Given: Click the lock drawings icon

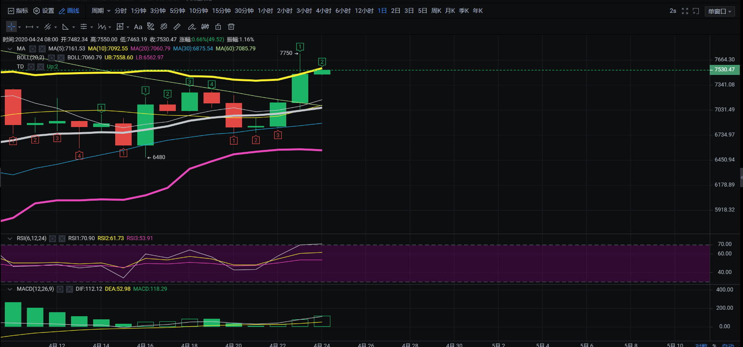Looking at the screenshot, I should click(218, 27).
